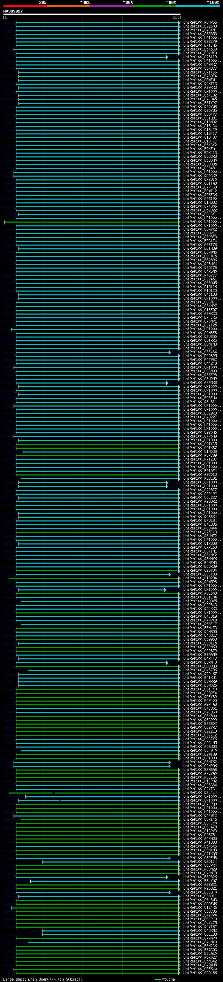
Task: Select the UniRef100_A9TYC5 label
Action: (200, 444)
